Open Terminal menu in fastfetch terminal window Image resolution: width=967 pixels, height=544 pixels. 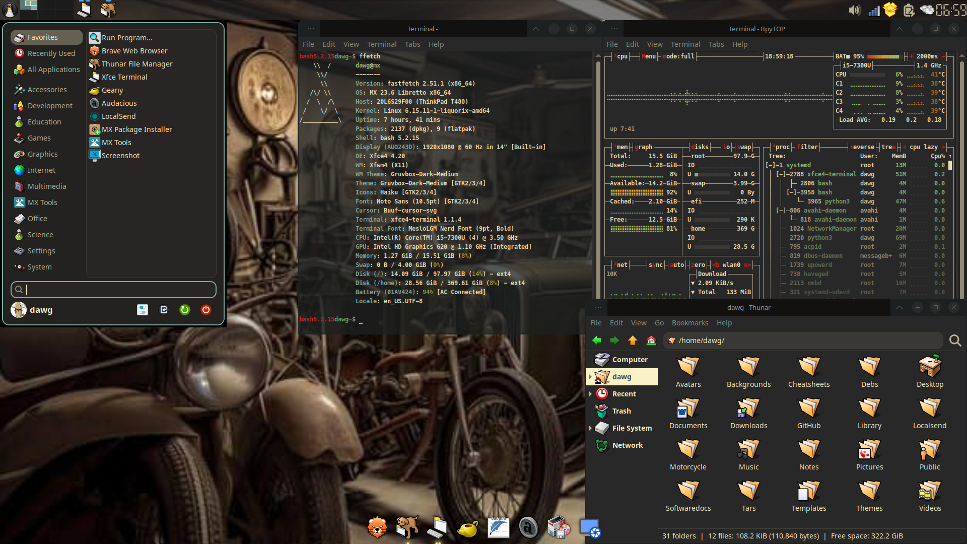[381, 44]
